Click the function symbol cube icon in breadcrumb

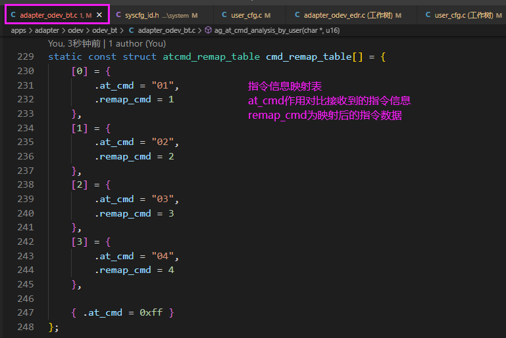coord(208,30)
